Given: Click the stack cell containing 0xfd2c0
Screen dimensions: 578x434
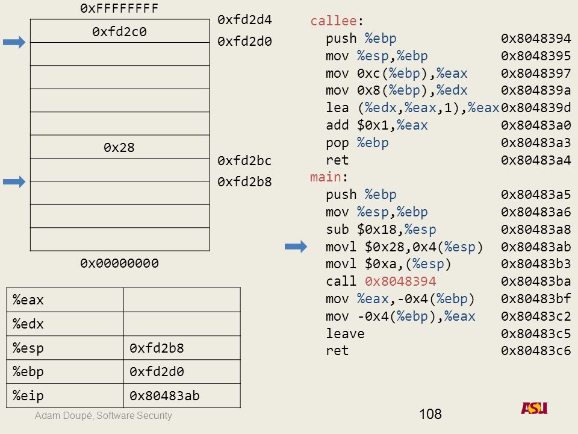Looking at the screenshot, I should [119, 31].
